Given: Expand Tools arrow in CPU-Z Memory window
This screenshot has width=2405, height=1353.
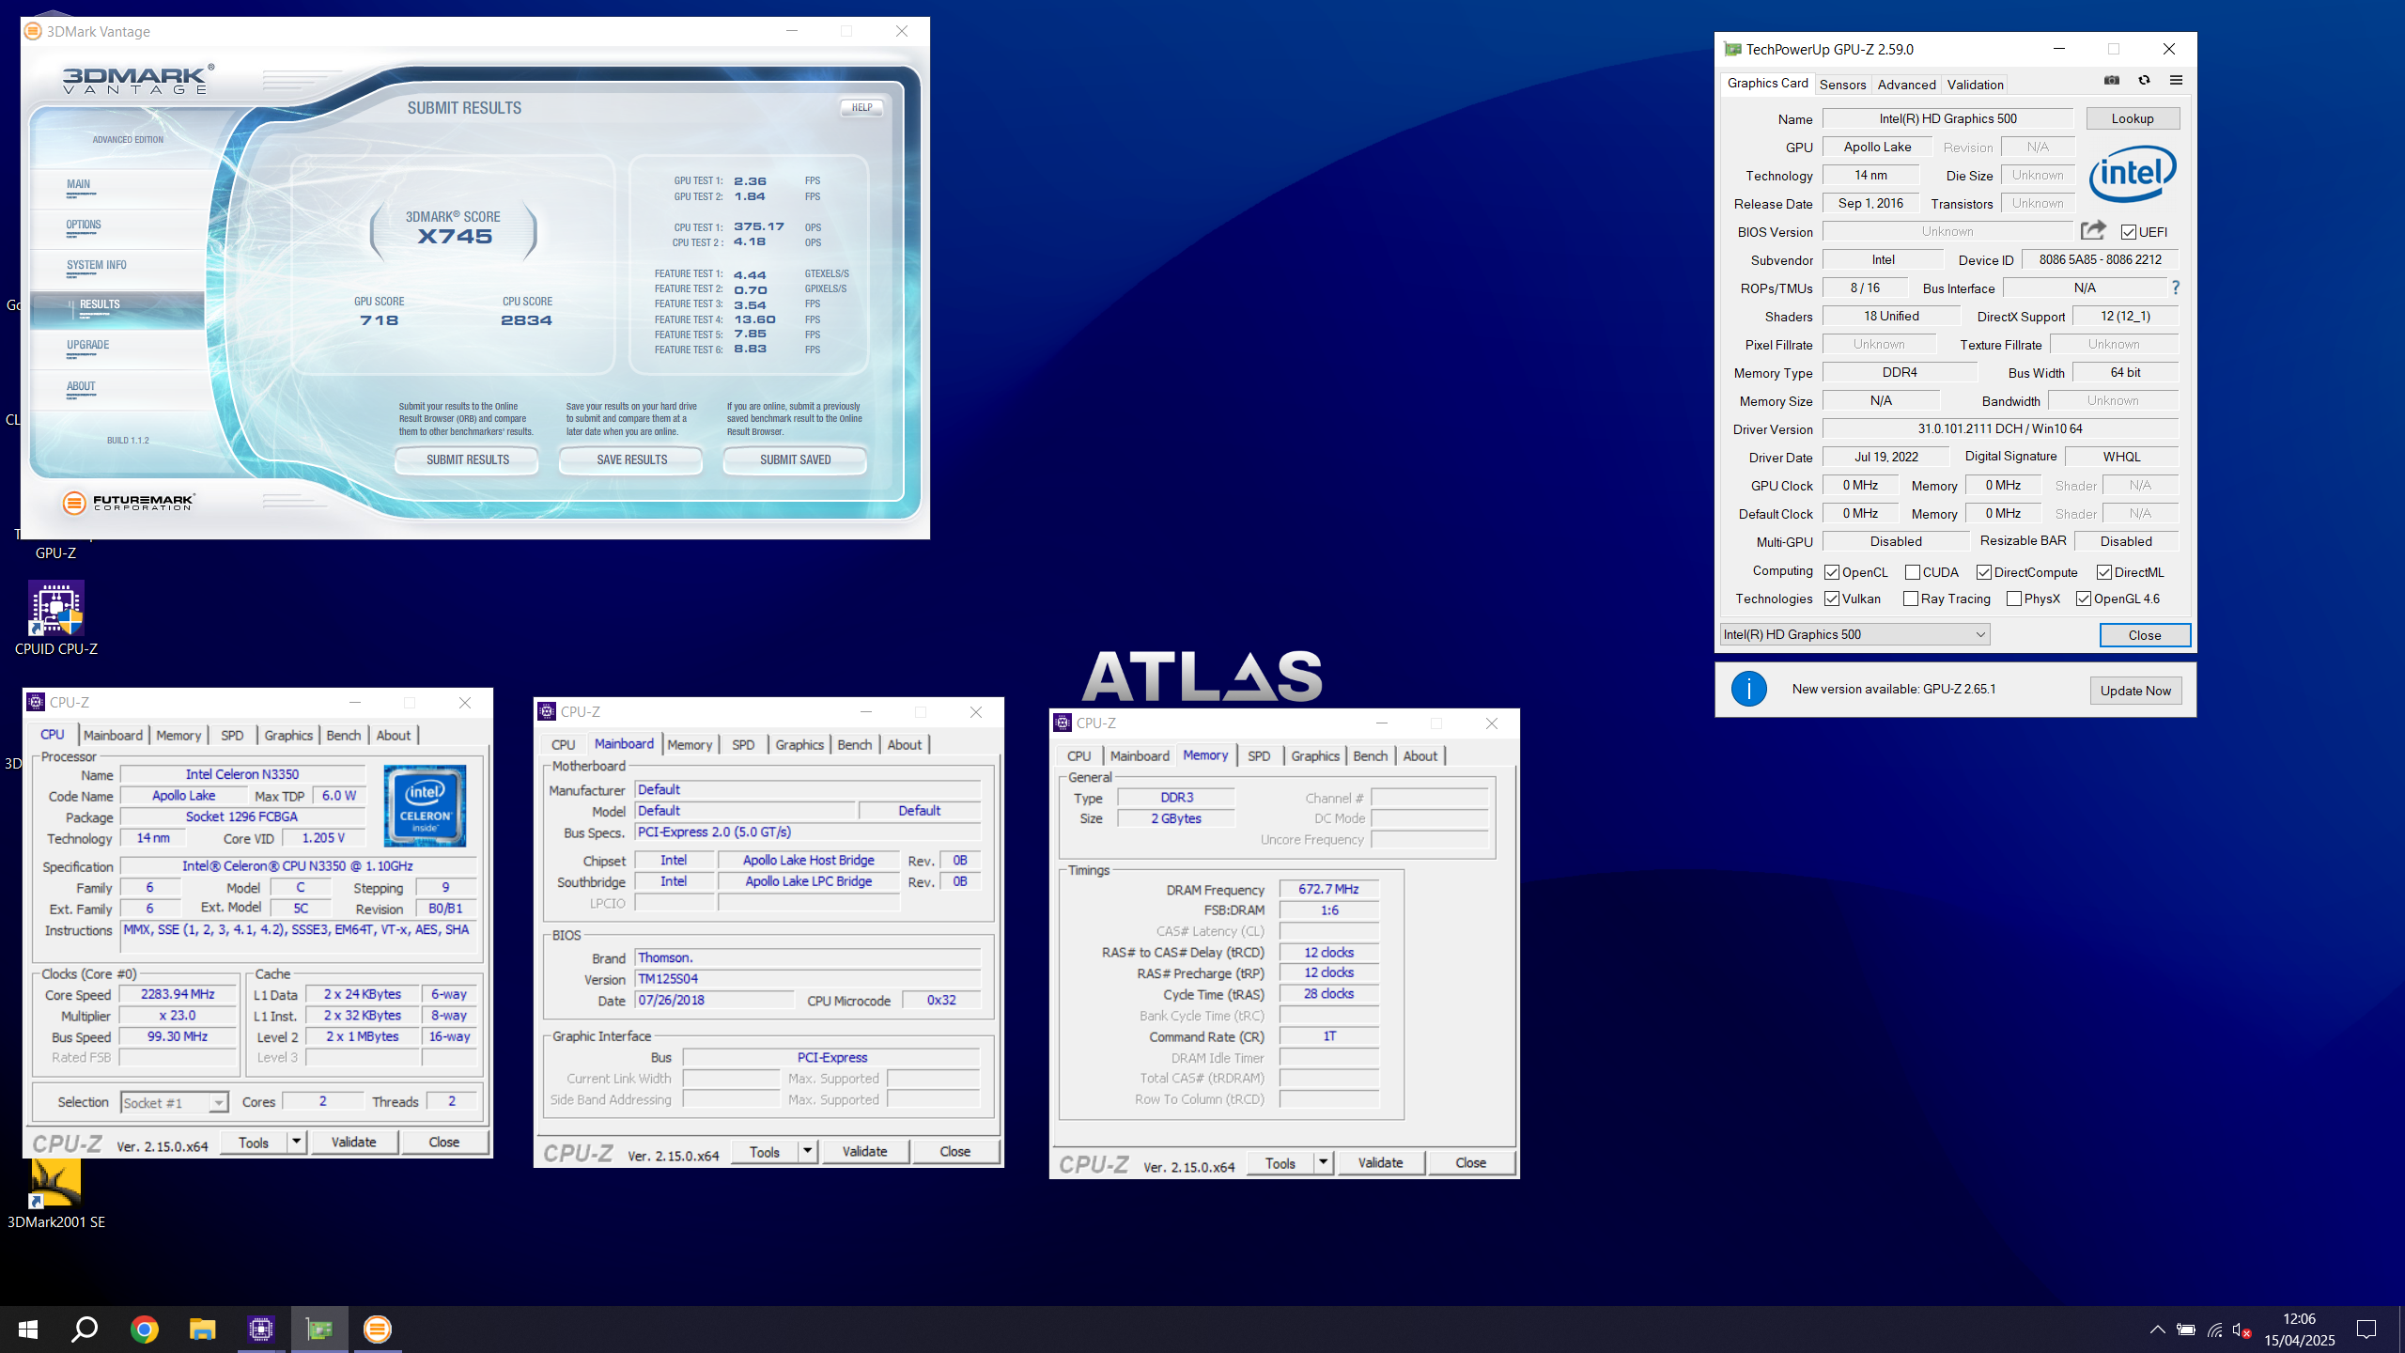Looking at the screenshot, I should coord(1323,1162).
